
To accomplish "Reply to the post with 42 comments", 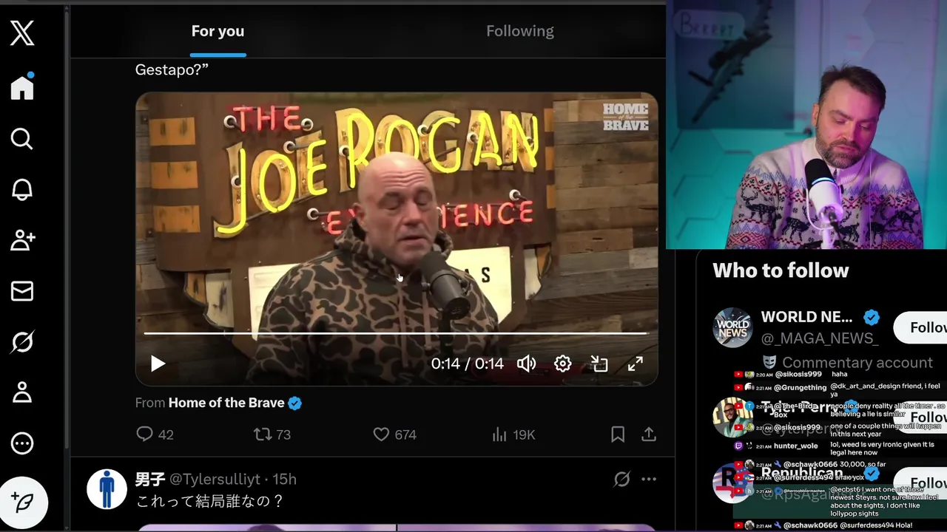I will coord(155,434).
